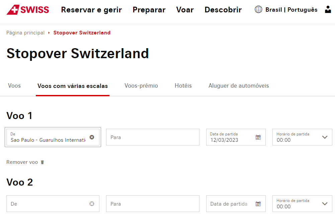Expand Voo 2 Horário de partida dropdown
Image resolution: width=335 pixels, height=214 pixels.
[x=325, y=204]
